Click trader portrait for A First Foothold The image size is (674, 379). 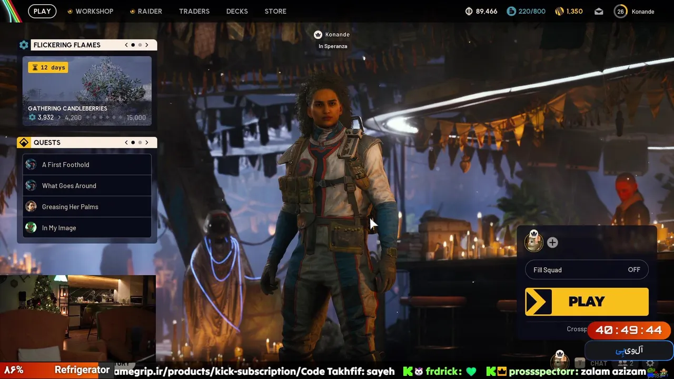(31, 164)
